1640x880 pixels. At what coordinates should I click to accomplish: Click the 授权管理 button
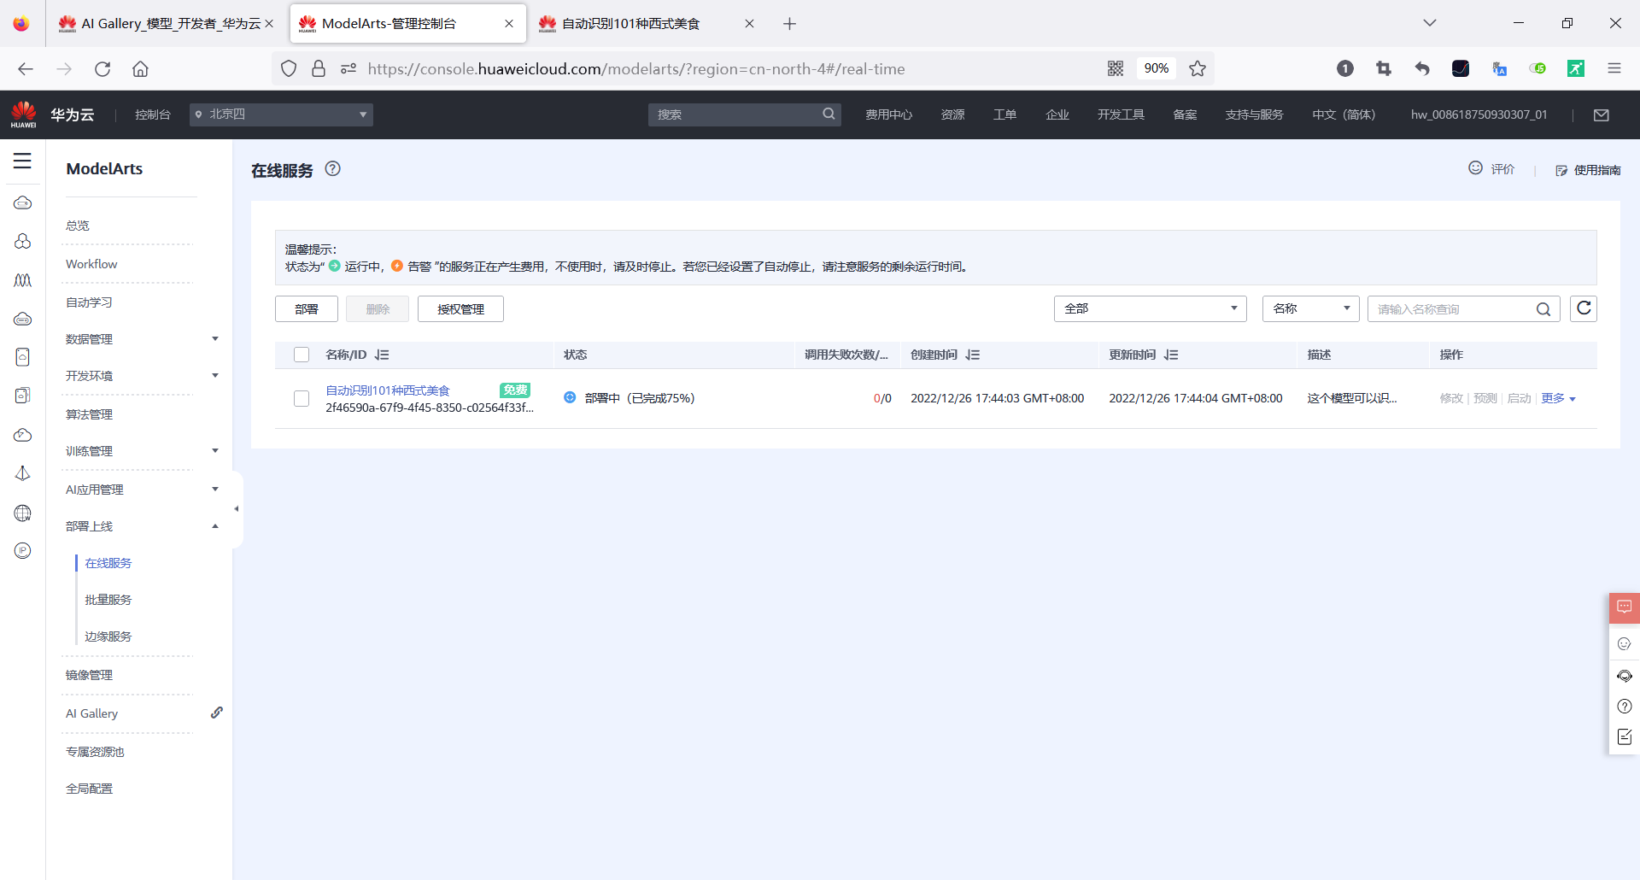(460, 309)
